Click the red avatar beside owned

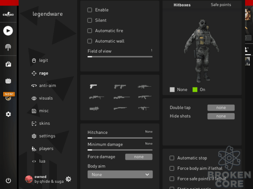29,179
